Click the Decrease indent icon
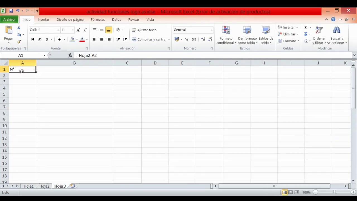The width and height of the screenshot is (357, 201). [x=118, y=39]
